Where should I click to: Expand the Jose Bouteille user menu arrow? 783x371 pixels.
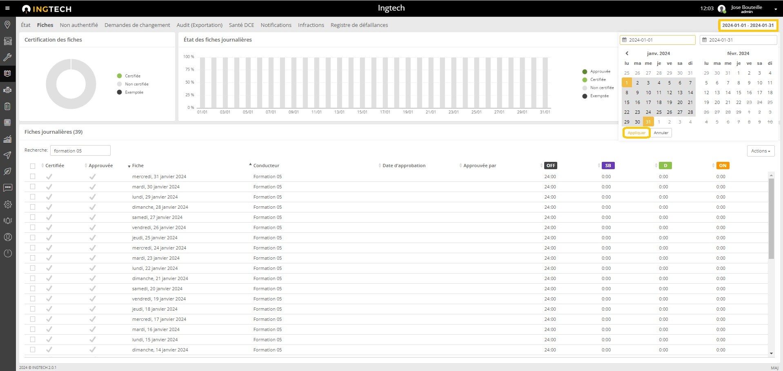click(775, 9)
